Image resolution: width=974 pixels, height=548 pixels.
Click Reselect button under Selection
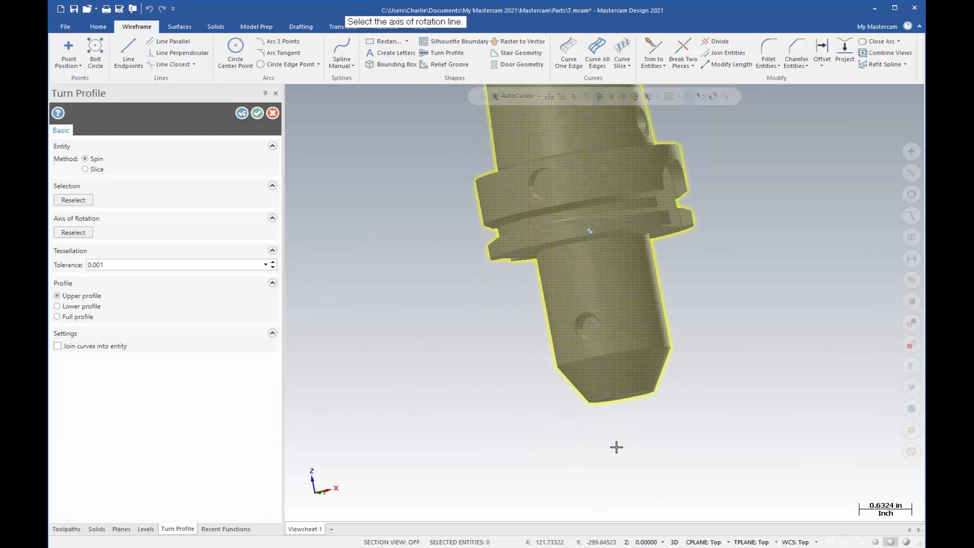(x=72, y=200)
